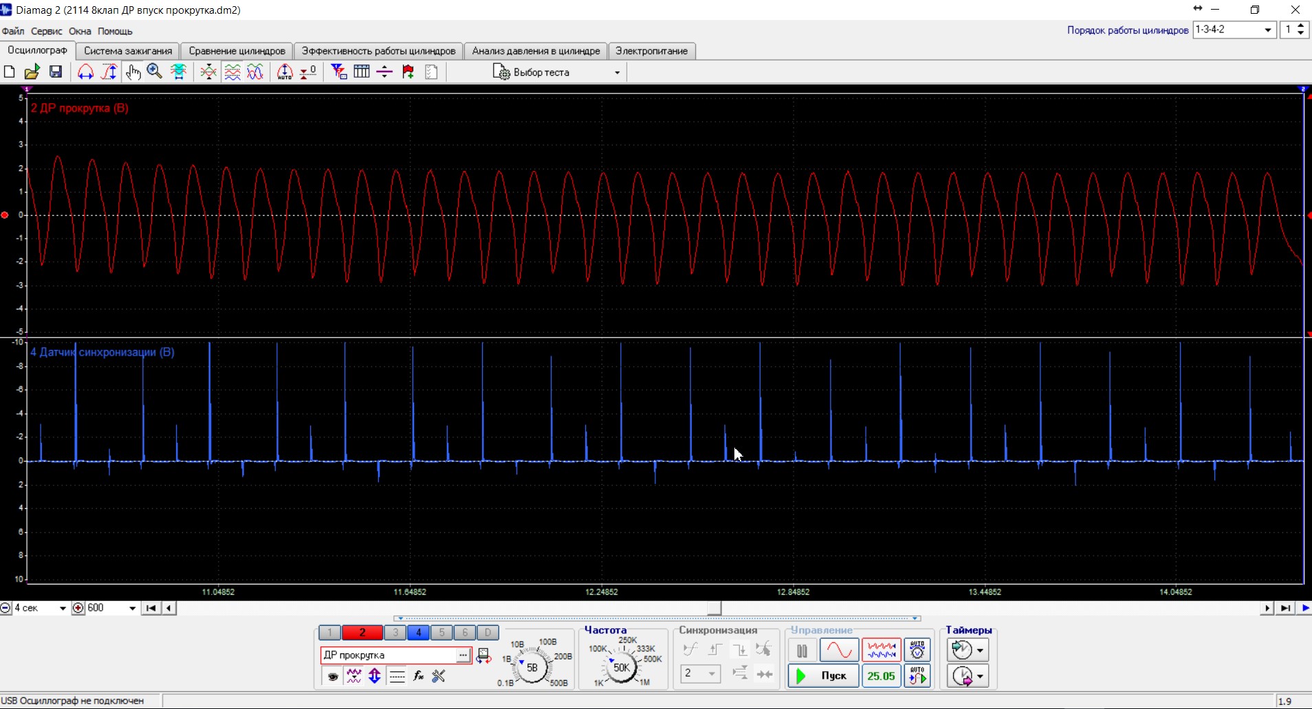Open the Файл menu
This screenshot has width=1312, height=709.
coord(13,31)
